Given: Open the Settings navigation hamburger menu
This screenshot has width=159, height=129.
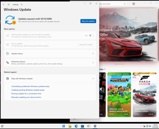Looking at the screenshot, I should (x=9, y=4).
